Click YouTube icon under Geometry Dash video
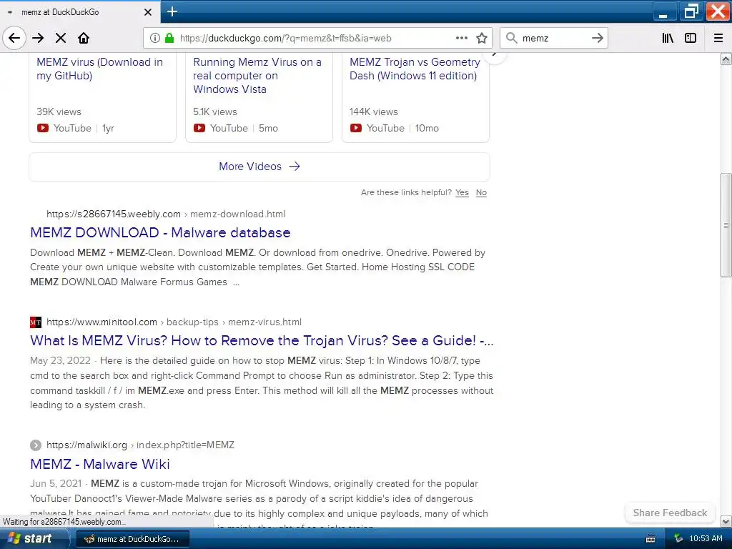The image size is (732, 549). pos(356,128)
